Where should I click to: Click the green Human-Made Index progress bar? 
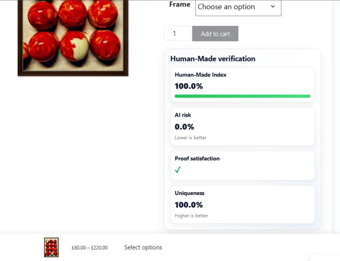click(x=242, y=96)
